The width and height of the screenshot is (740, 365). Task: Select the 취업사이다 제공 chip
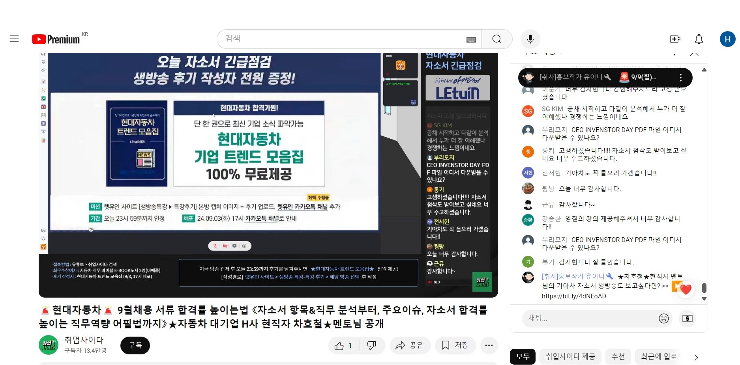(x=570, y=357)
